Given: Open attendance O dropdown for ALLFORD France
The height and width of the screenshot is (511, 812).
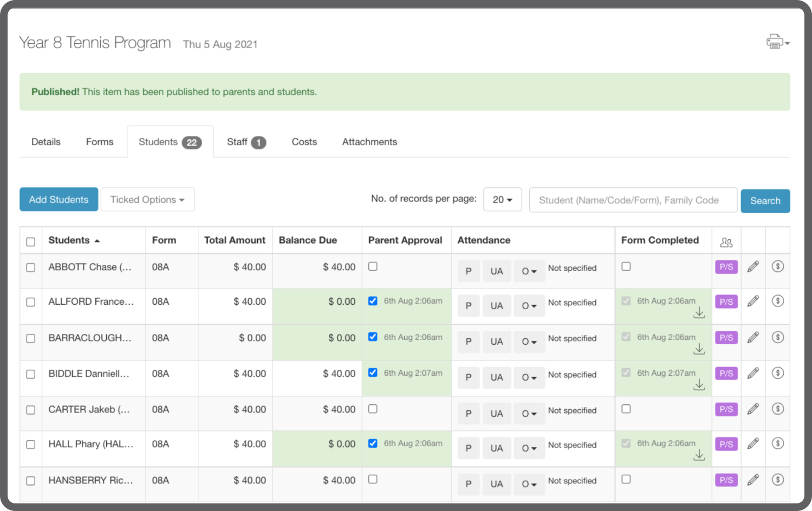Looking at the screenshot, I should coord(529,306).
